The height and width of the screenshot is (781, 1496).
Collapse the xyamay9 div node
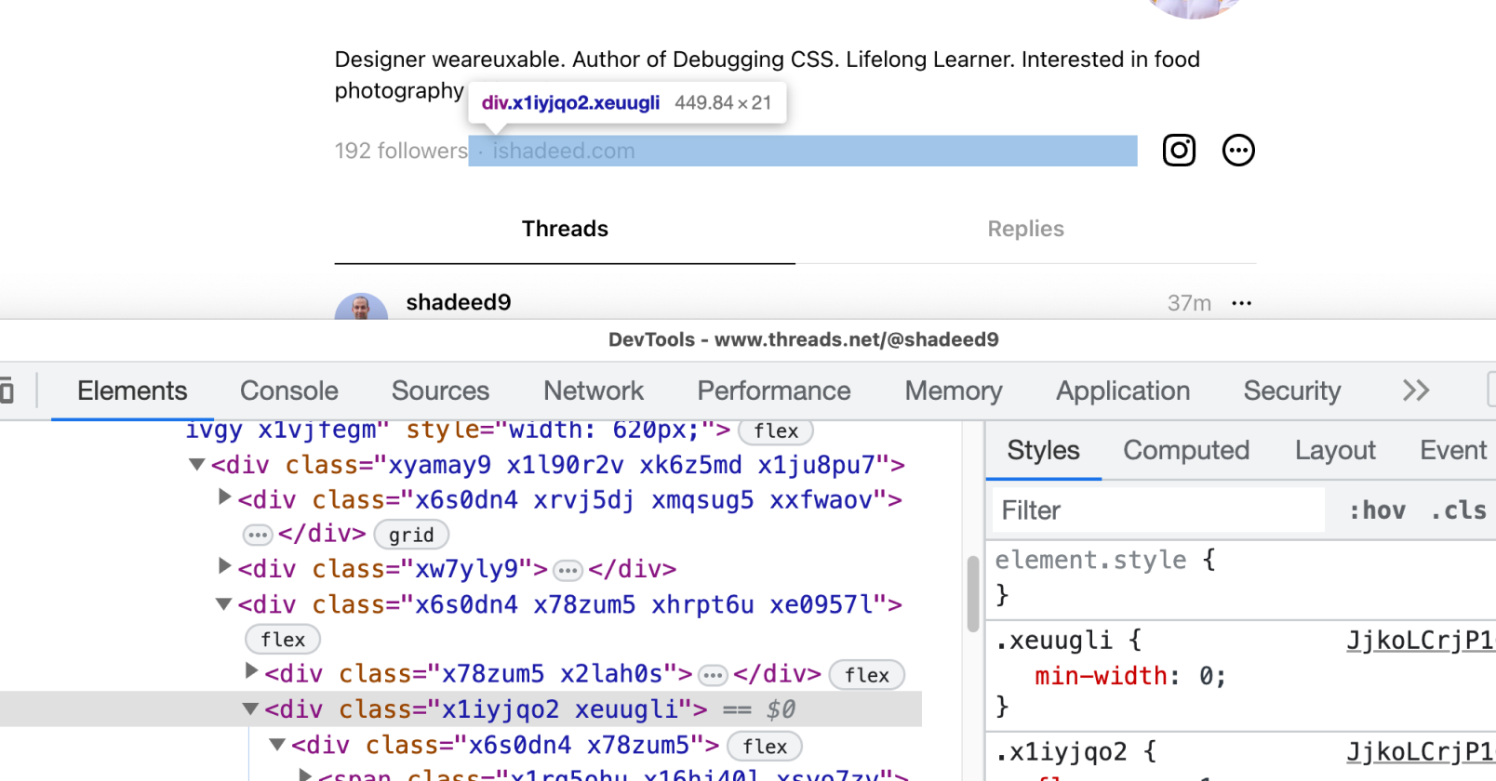tap(197, 465)
